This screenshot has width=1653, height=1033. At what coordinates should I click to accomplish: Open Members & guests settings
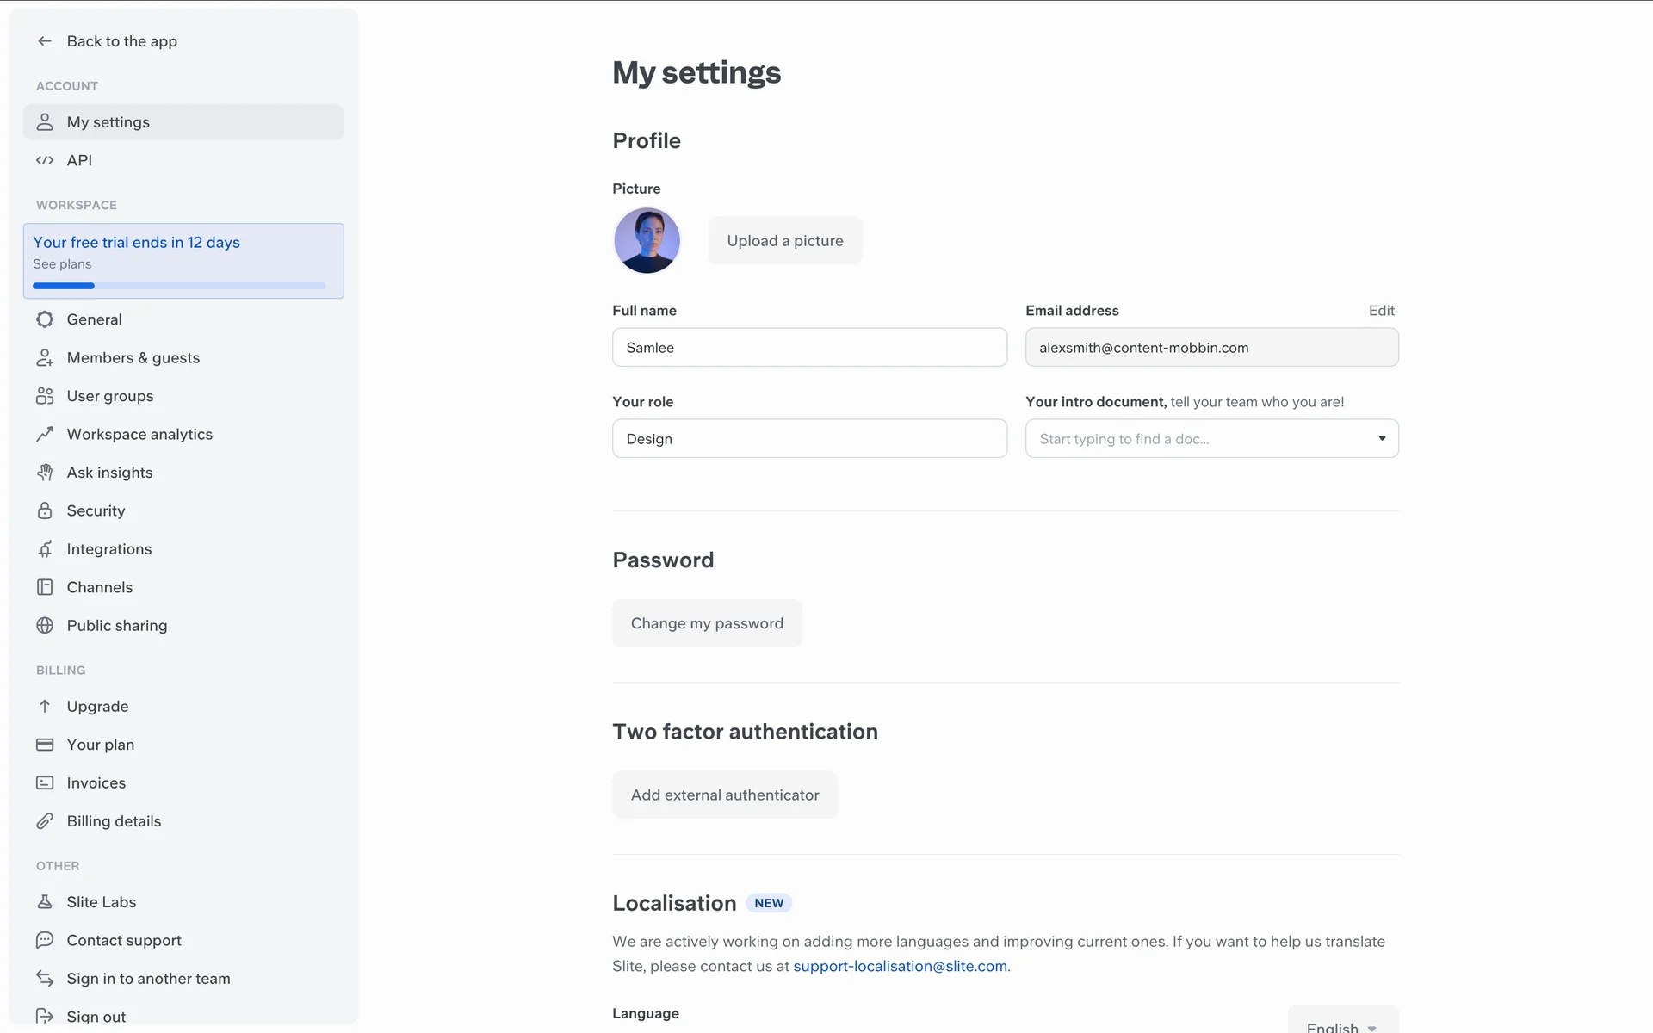click(133, 358)
